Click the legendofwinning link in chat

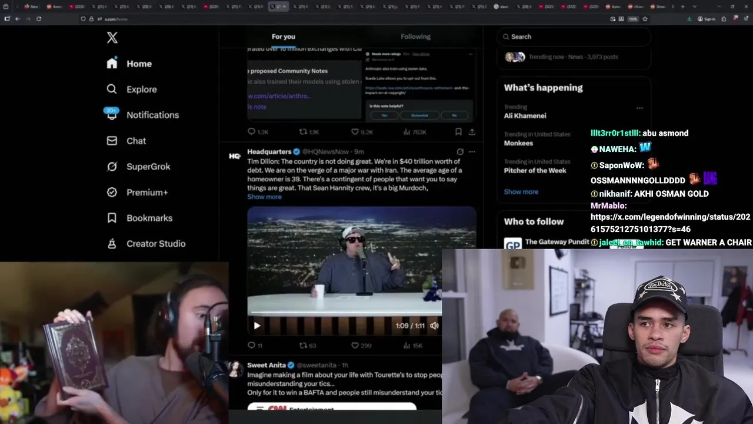[670, 223]
